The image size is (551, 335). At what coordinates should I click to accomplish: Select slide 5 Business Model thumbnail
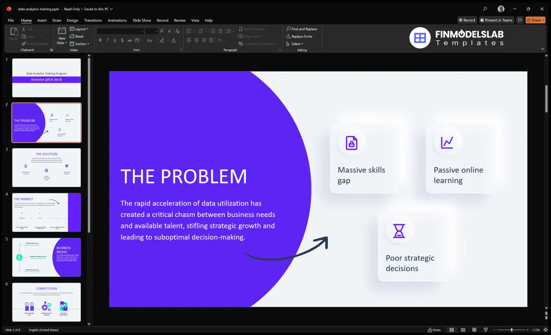click(46, 257)
